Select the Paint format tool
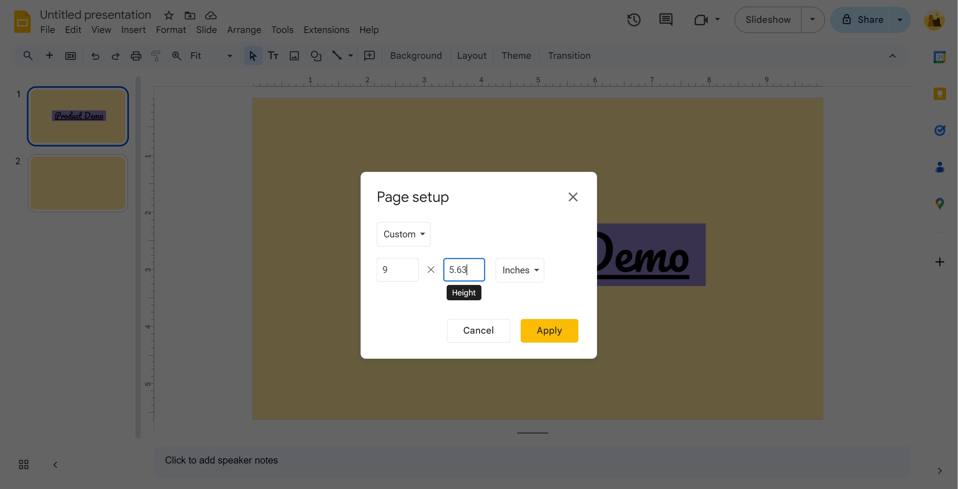Viewport: 958px width, 489px height. (156, 56)
